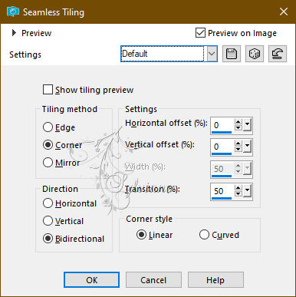296x297 pixels.
Task: Enable Show tiling preview checkbox
Action: (x=48, y=90)
